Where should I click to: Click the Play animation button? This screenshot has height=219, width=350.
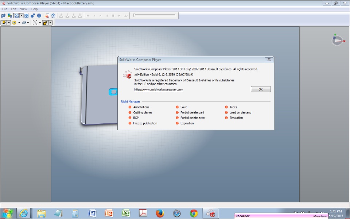tap(101, 16)
